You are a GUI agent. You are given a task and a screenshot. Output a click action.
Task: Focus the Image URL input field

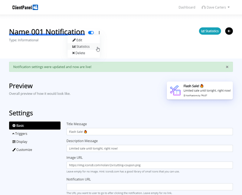click(x=149, y=165)
